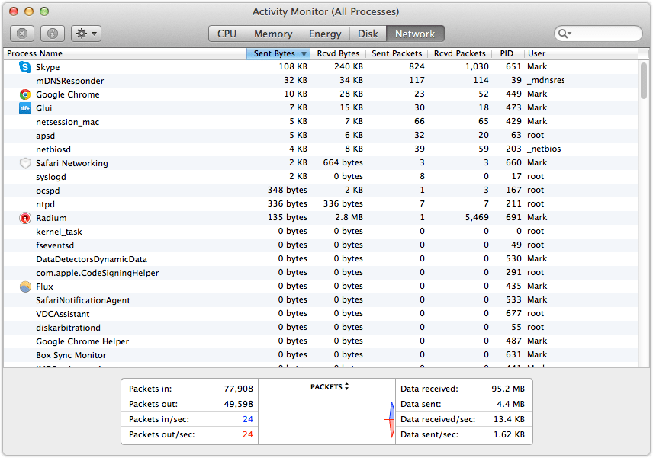Click the Google Chrome icon
Viewport: 653px width, 458px height.
point(25,94)
